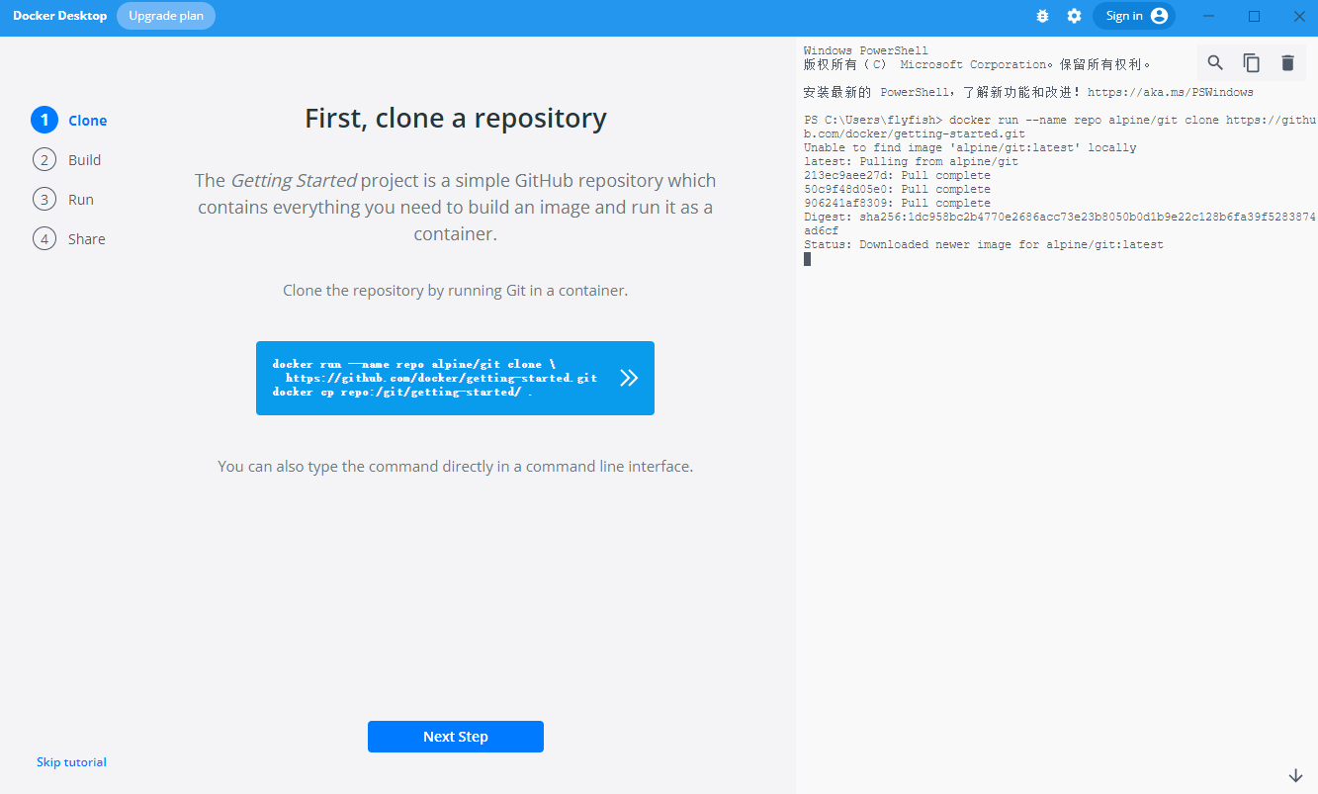Screen dimensions: 1318x794
Task: Click the step 2 circle icon
Action: point(44,160)
